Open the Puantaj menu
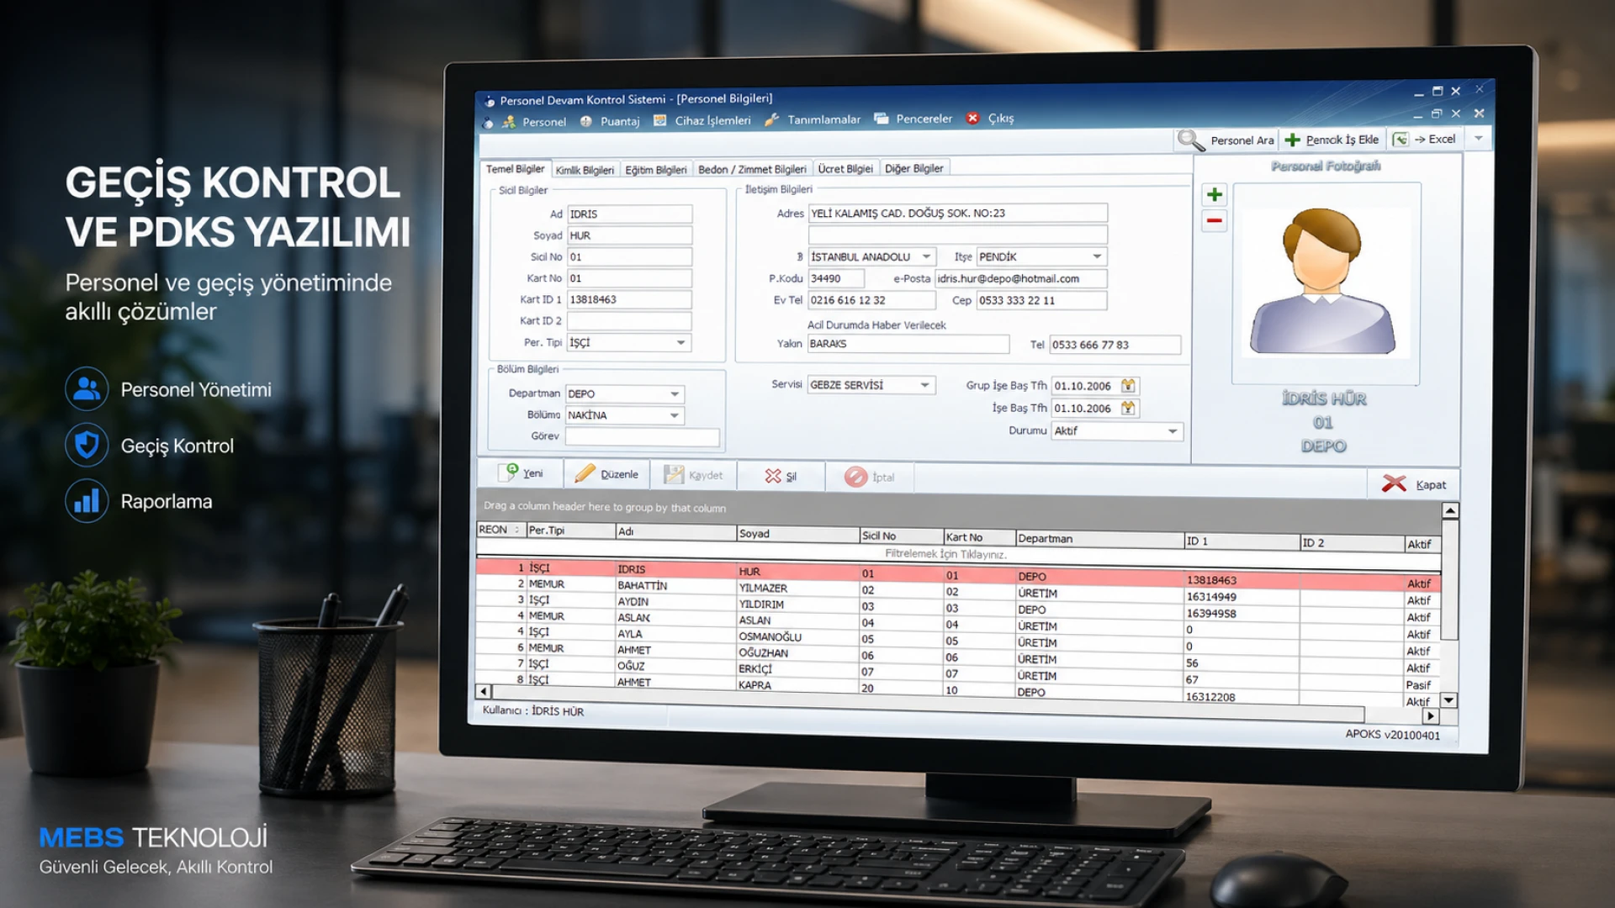 coord(610,121)
